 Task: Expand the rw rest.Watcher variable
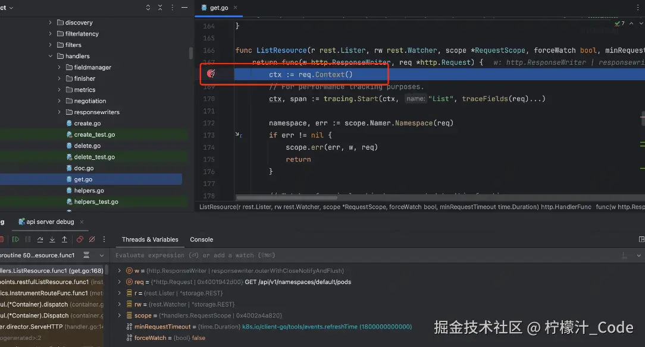coord(119,304)
